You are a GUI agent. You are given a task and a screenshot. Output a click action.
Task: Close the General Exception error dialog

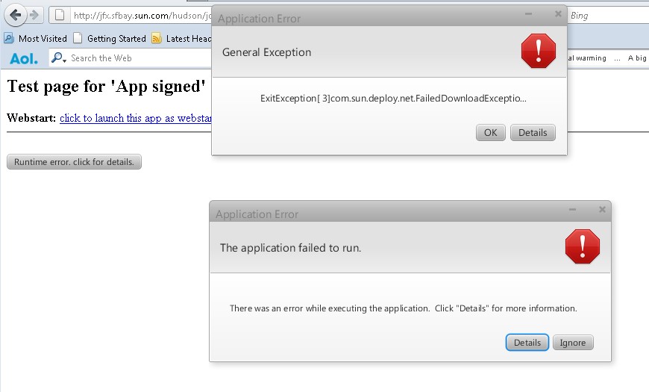click(x=558, y=13)
